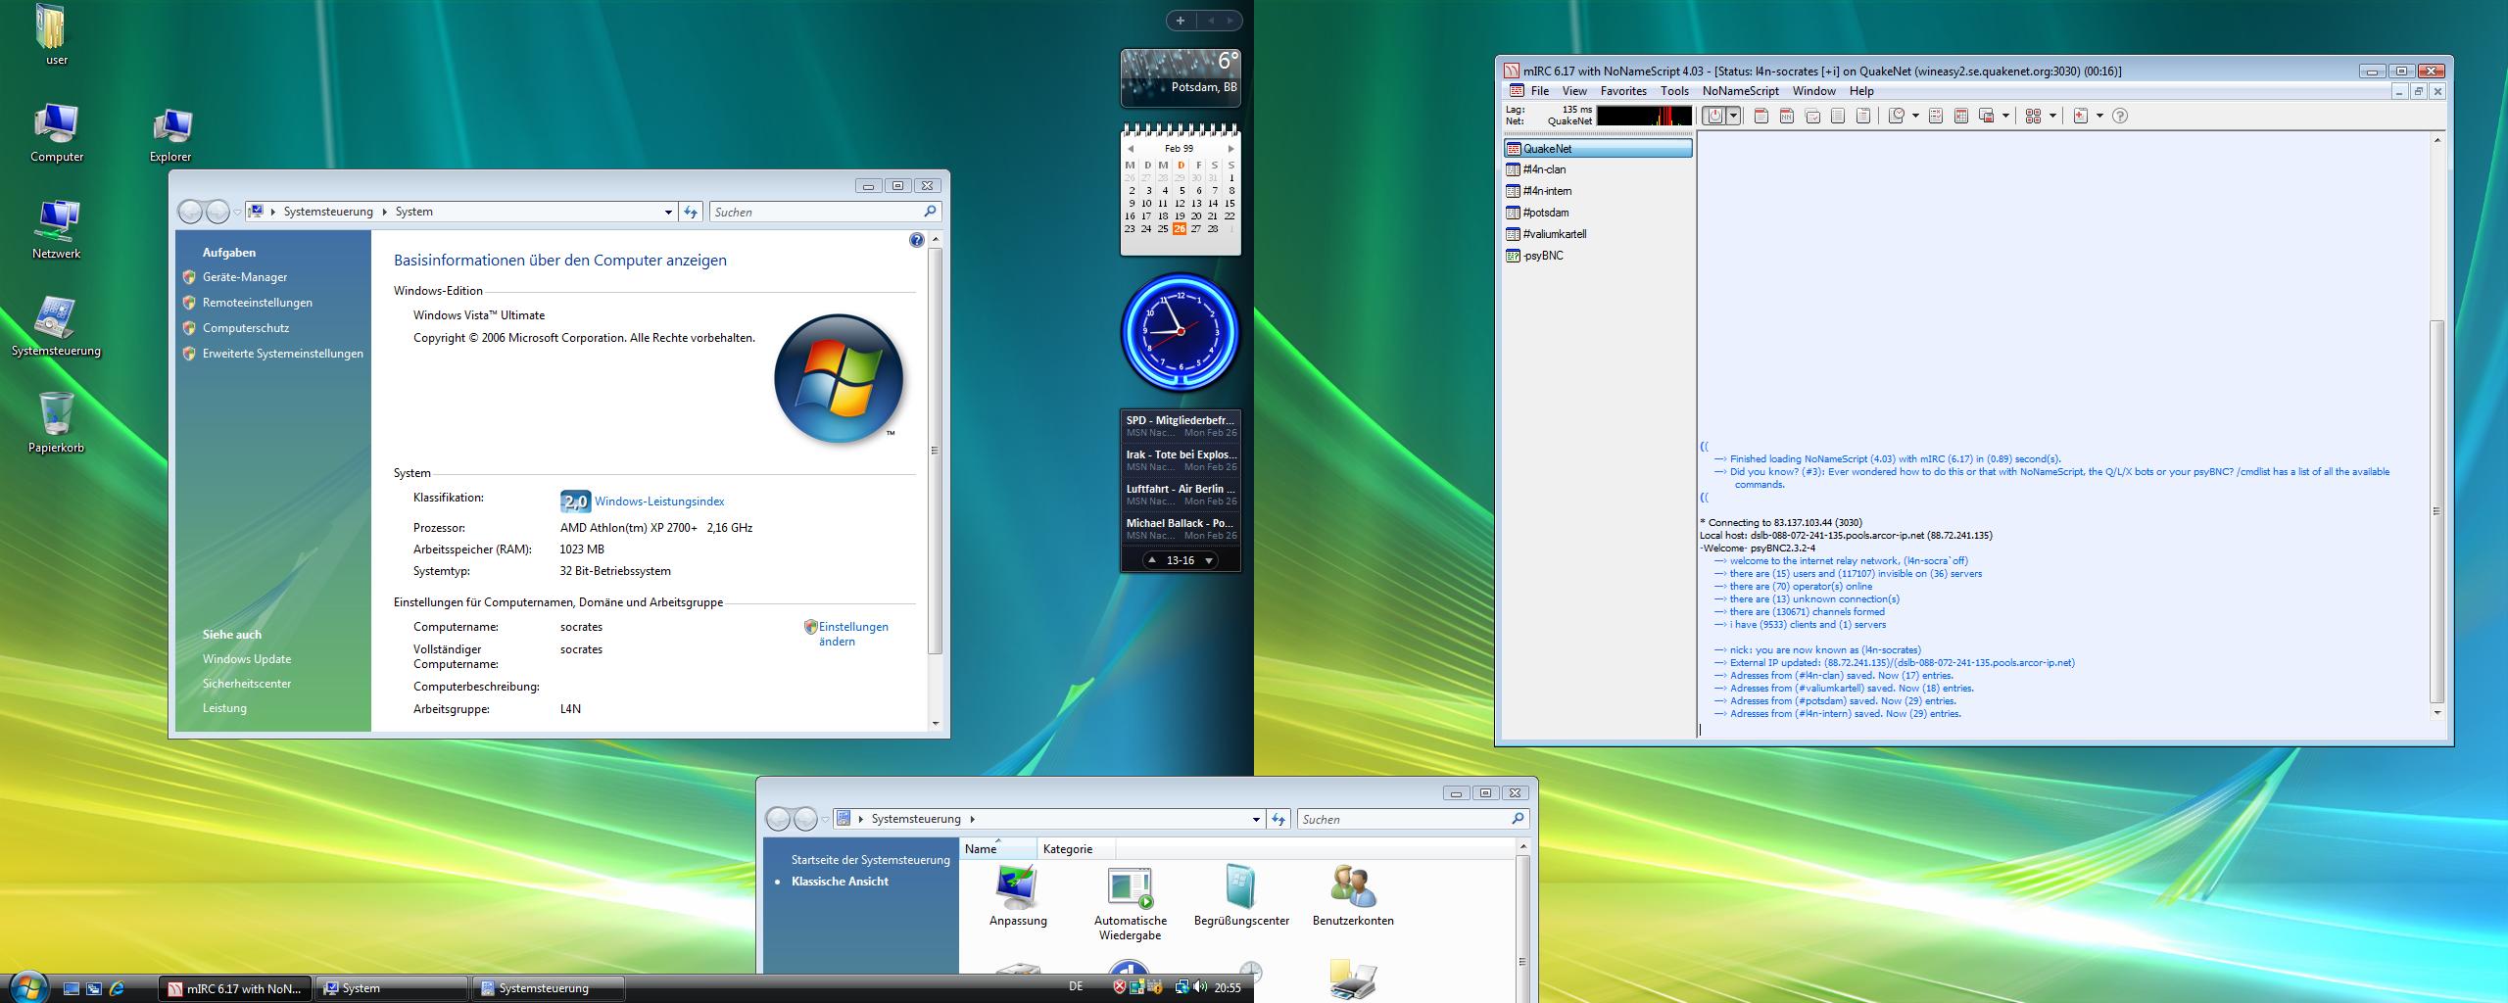Open the Windows-Leistungsindex link

click(x=659, y=501)
